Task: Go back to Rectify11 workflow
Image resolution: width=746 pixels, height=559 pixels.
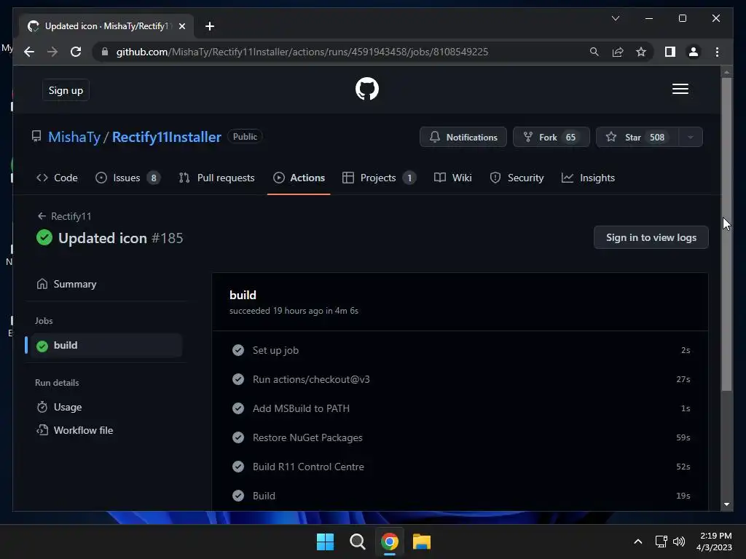Action: point(64,216)
